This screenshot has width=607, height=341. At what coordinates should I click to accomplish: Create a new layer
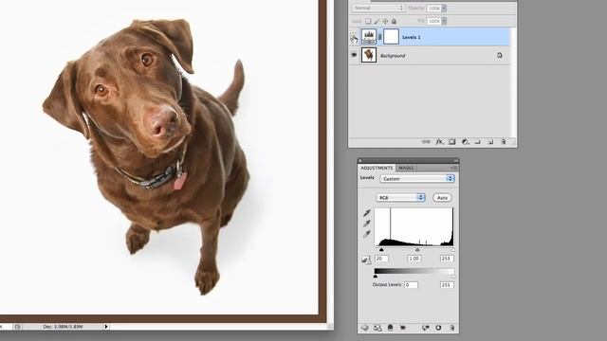(x=490, y=142)
